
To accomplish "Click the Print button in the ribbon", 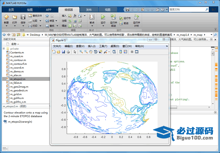I will 33,26.
